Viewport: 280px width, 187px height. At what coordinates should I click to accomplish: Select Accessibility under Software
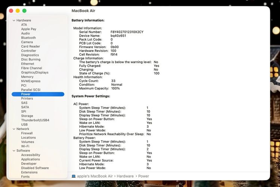click(31, 155)
